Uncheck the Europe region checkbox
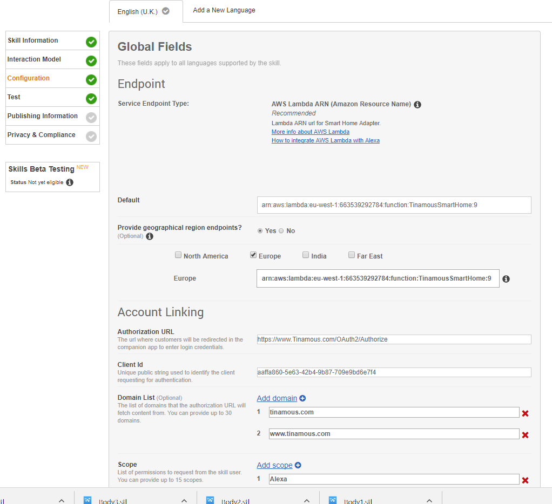Screen dimensions: 552x504 pyautogui.click(x=253, y=255)
